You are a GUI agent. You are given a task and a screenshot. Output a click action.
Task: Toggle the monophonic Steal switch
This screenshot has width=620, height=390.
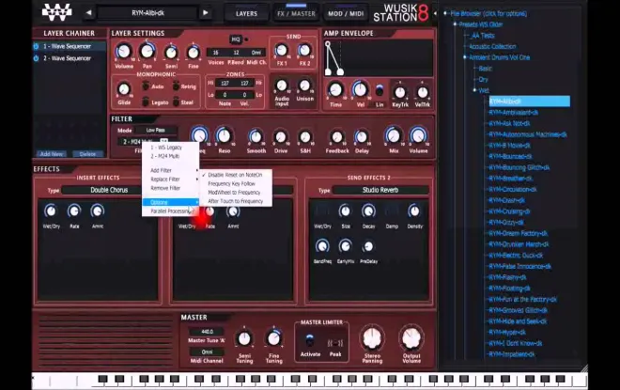pos(176,102)
